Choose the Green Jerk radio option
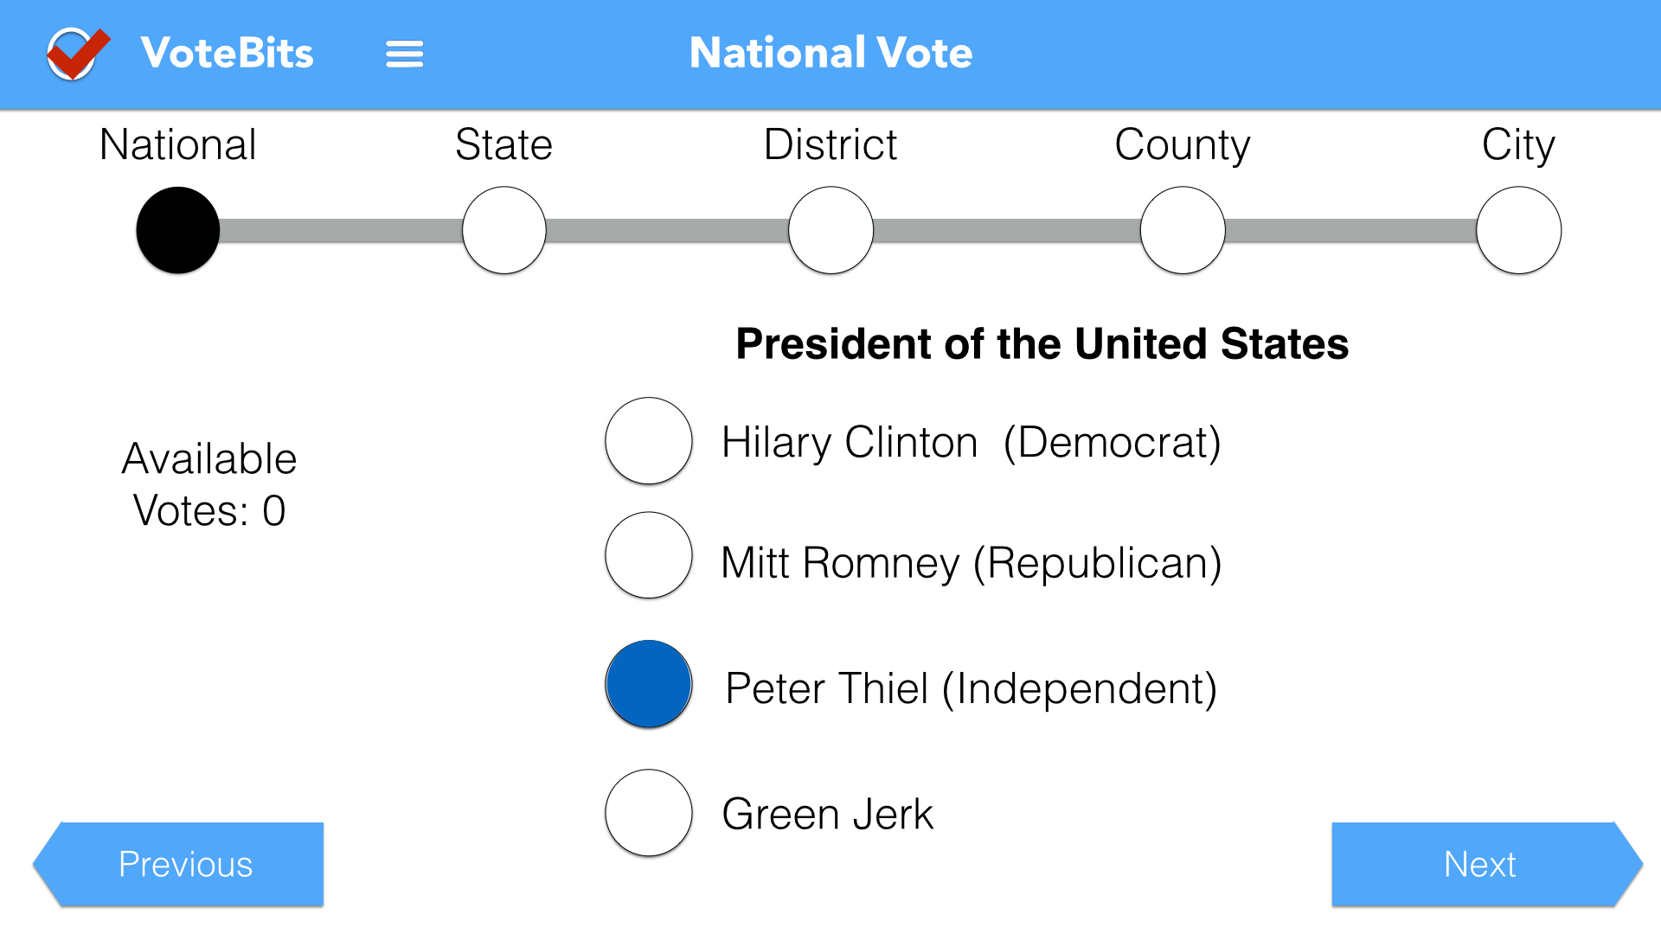Viewport: 1661px width, 934px height. [x=649, y=813]
